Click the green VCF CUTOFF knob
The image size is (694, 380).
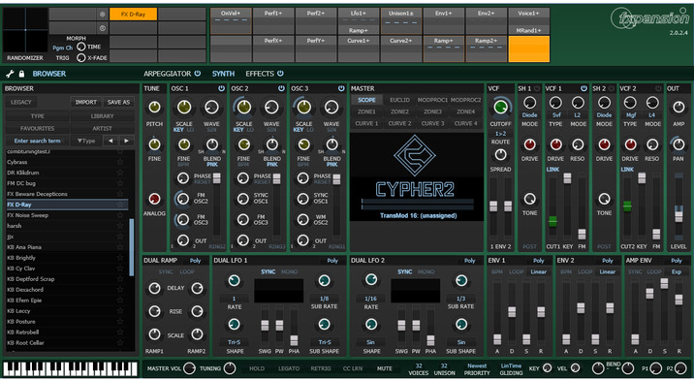[500, 107]
